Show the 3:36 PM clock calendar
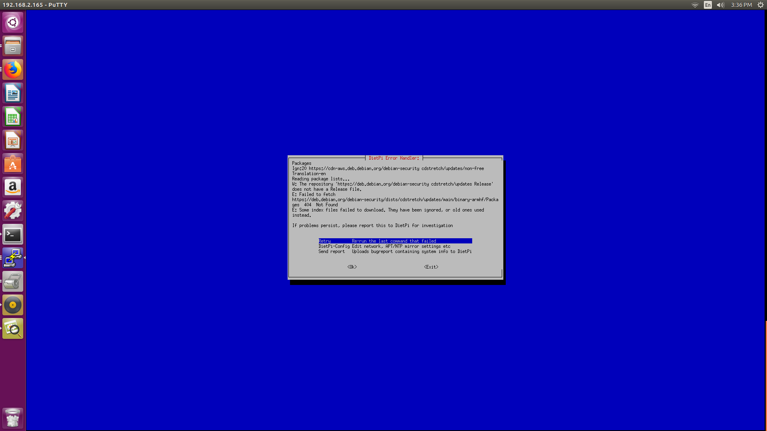 741,5
